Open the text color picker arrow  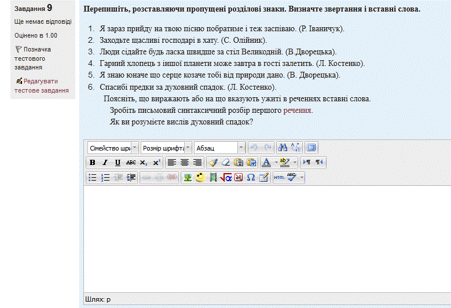click(x=276, y=163)
